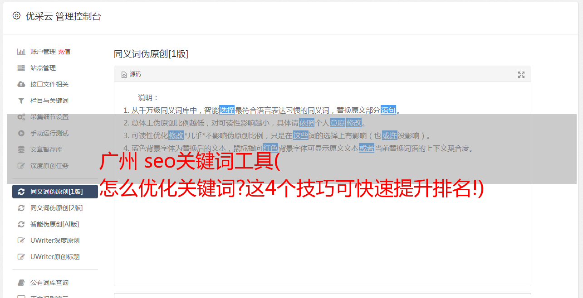Click the bar chart icon for 账户管理
This screenshot has width=583, height=298.
pos(21,52)
